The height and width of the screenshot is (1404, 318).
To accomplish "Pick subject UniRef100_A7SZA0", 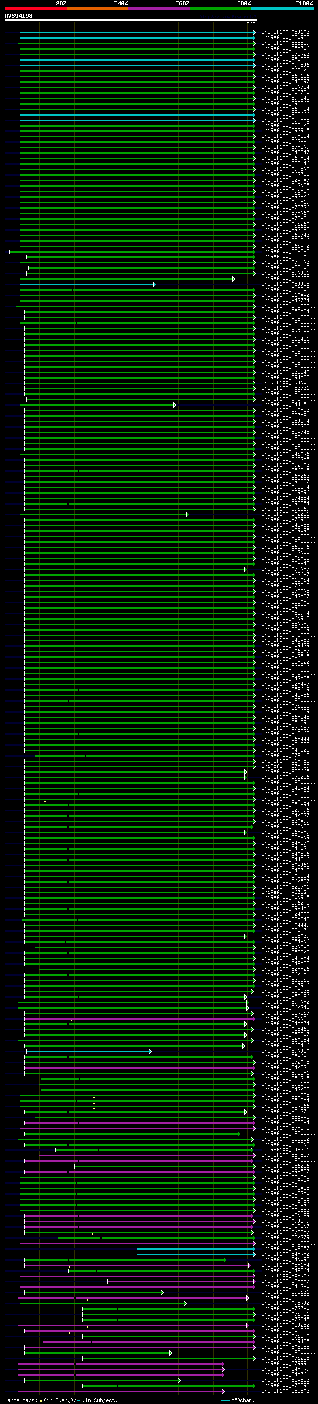I will coord(285,1308).
